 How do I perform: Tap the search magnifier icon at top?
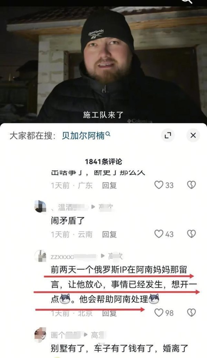tap(187, 1)
